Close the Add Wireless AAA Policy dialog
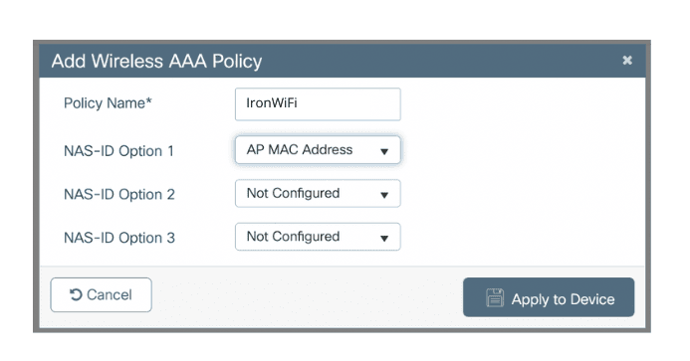 pyautogui.click(x=627, y=61)
